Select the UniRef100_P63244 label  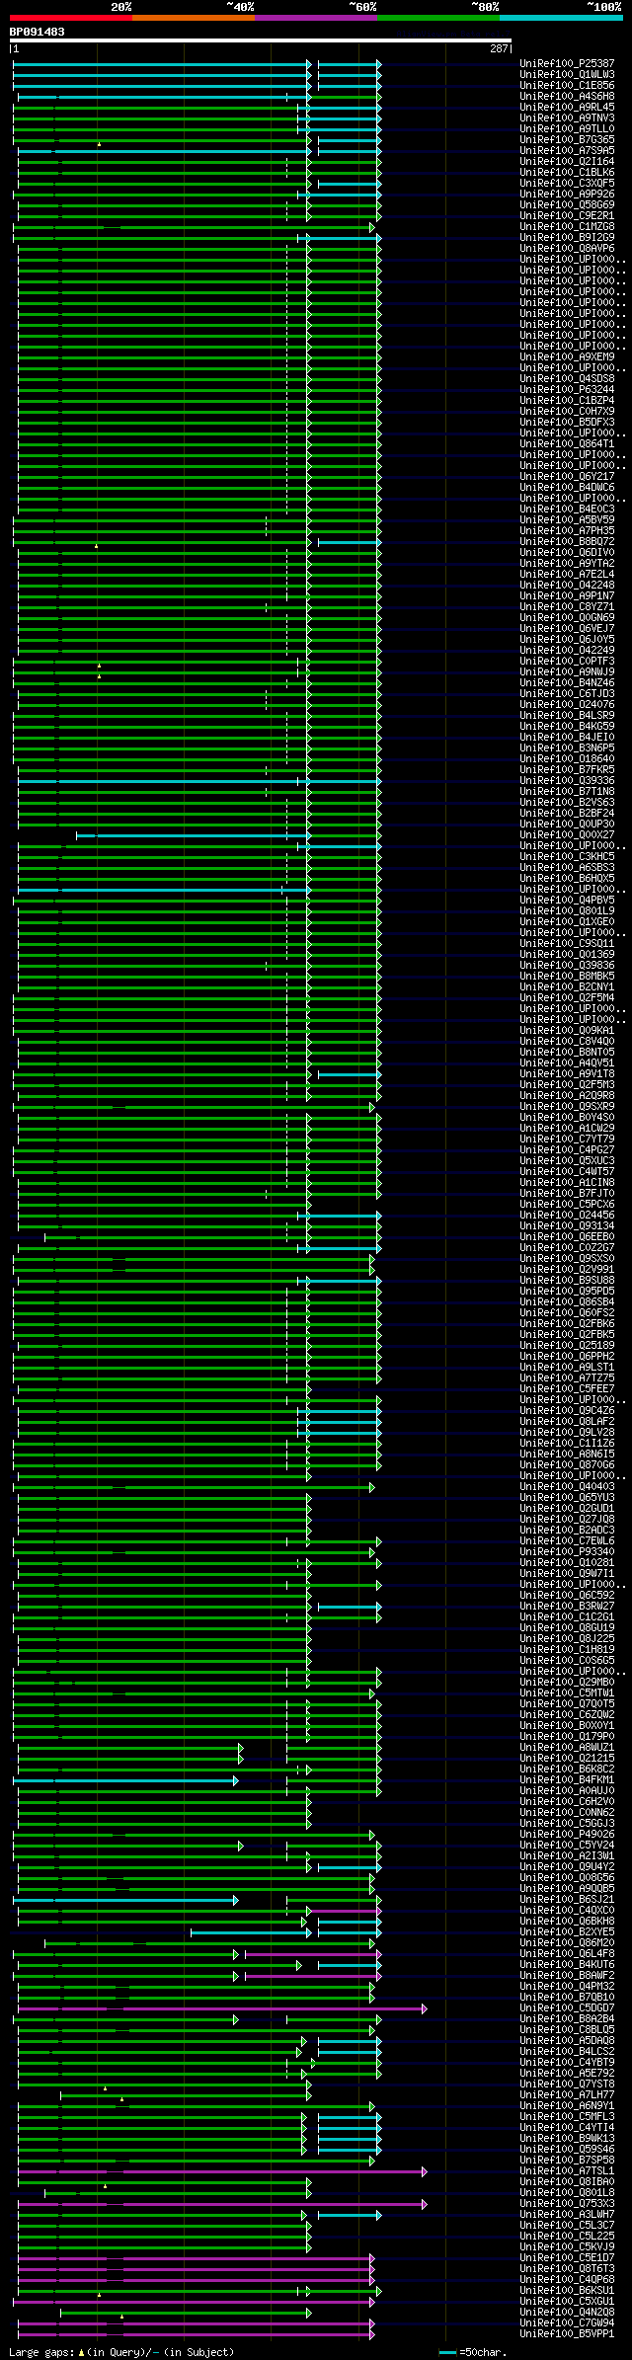(x=567, y=390)
